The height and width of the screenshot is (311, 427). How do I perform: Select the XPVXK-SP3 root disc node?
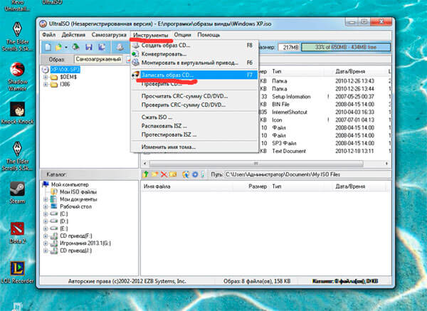tap(65, 70)
